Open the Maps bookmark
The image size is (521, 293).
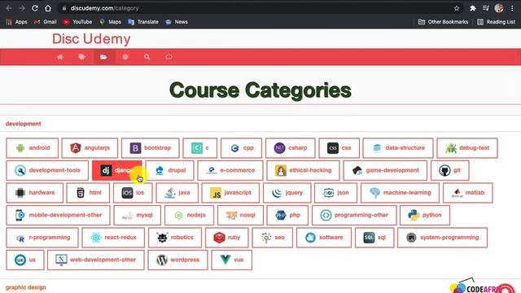[111, 22]
